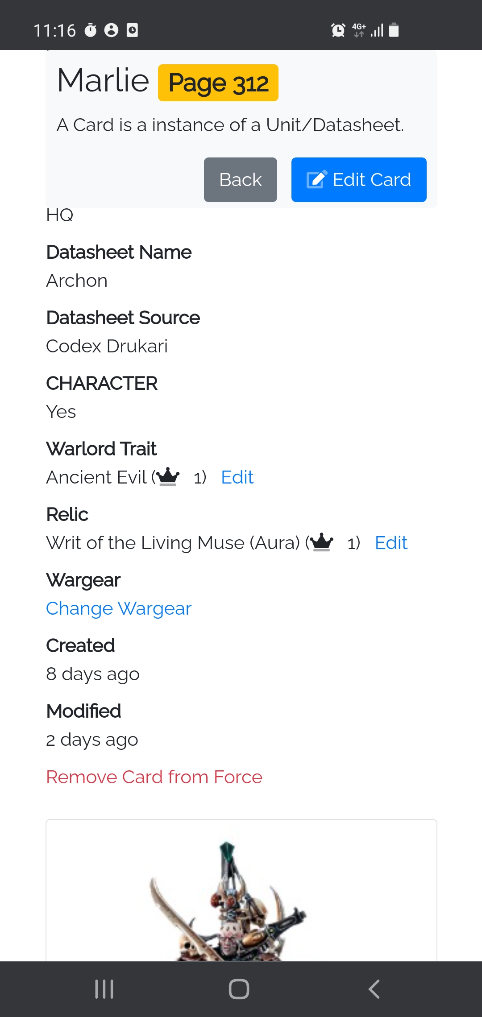Click Remove Card from Force
This screenshot has width=482, height=1017.
pos(154,777)
